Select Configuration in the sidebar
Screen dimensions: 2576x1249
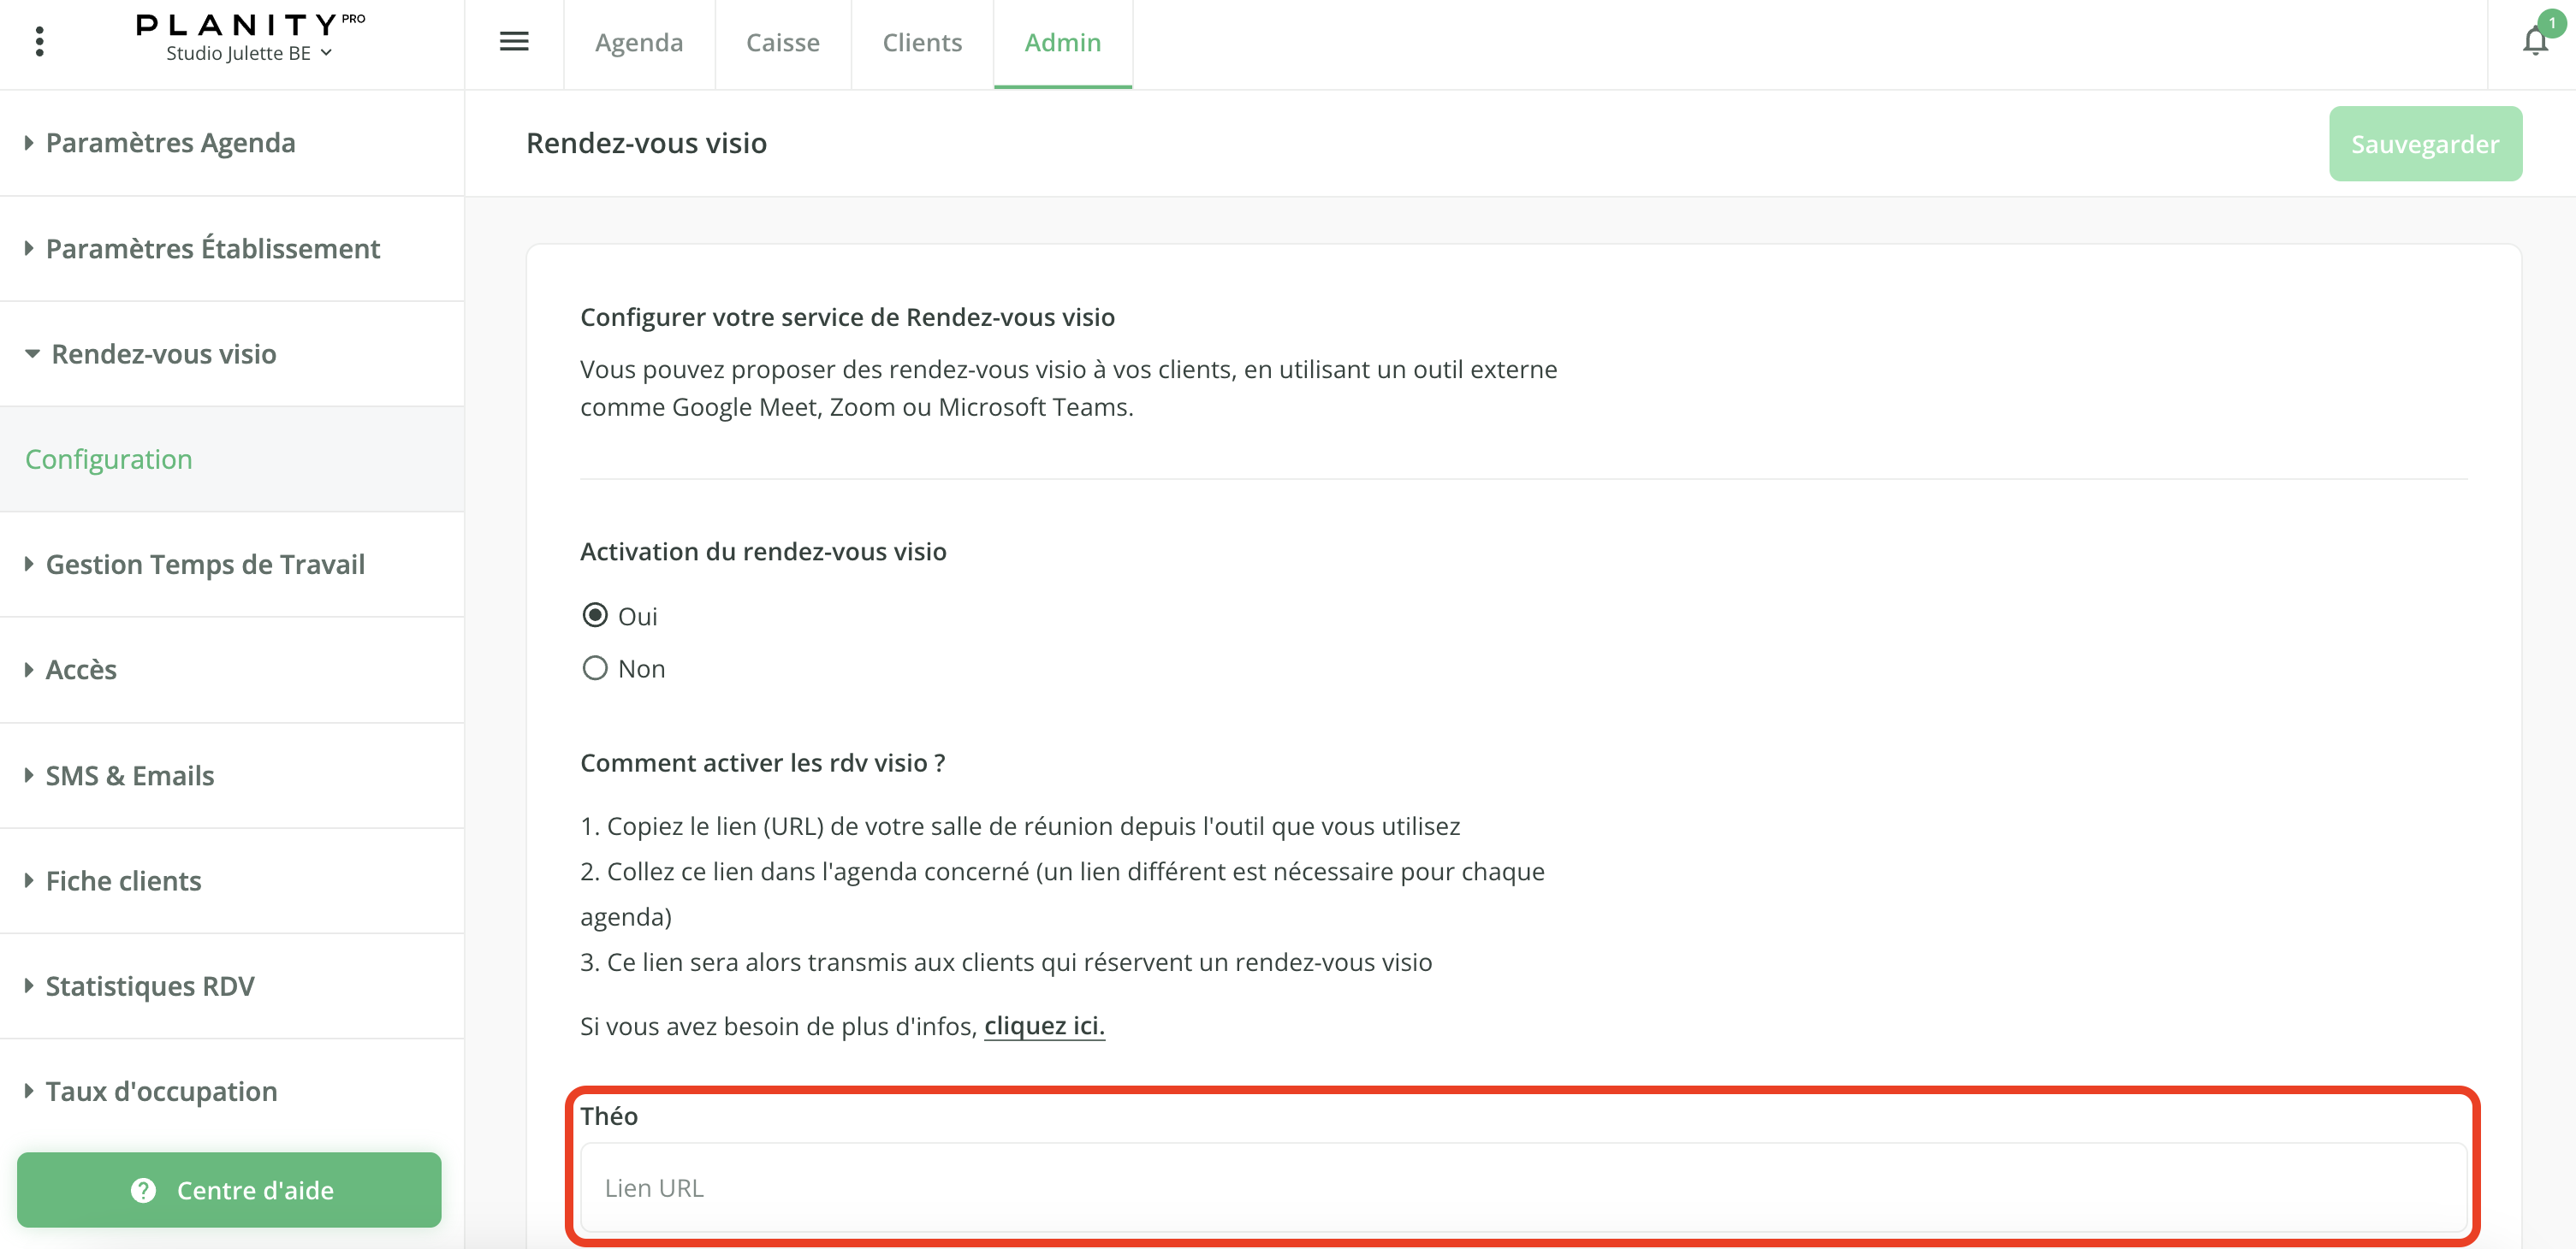[x=109, y=459]
